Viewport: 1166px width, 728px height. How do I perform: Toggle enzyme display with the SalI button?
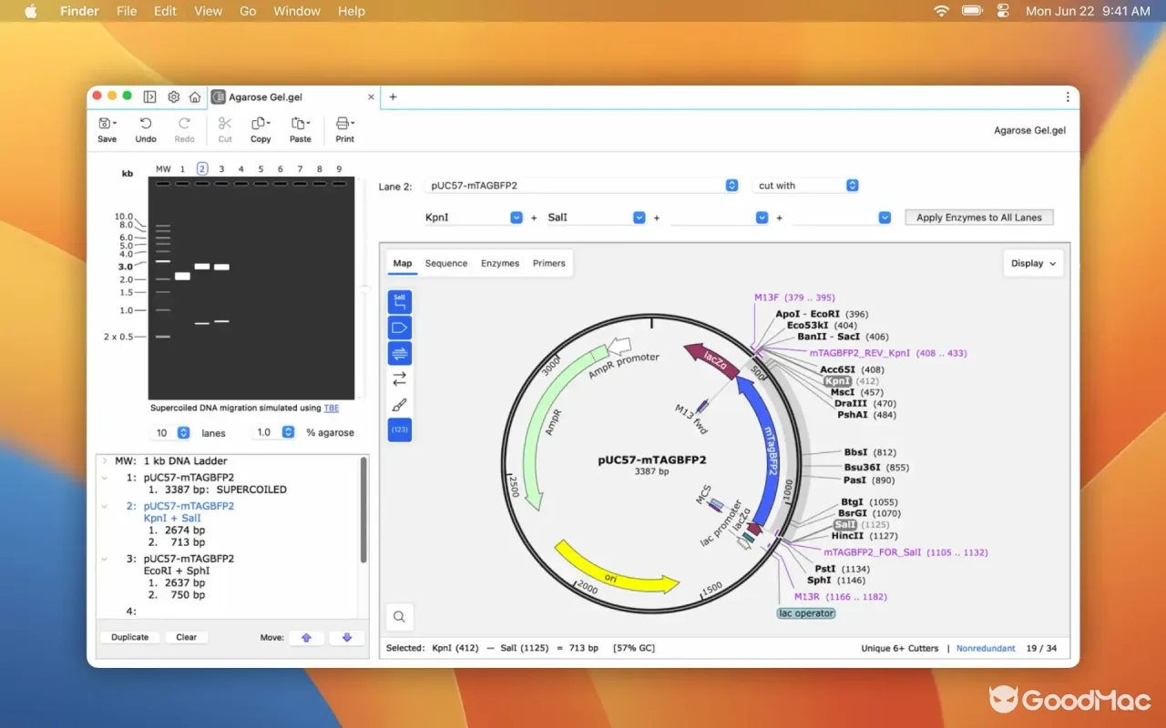click(400, 302)
